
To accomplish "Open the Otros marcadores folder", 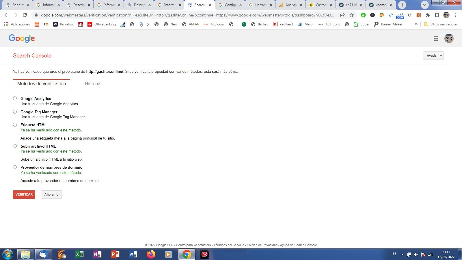I will (x=441, y=24).
